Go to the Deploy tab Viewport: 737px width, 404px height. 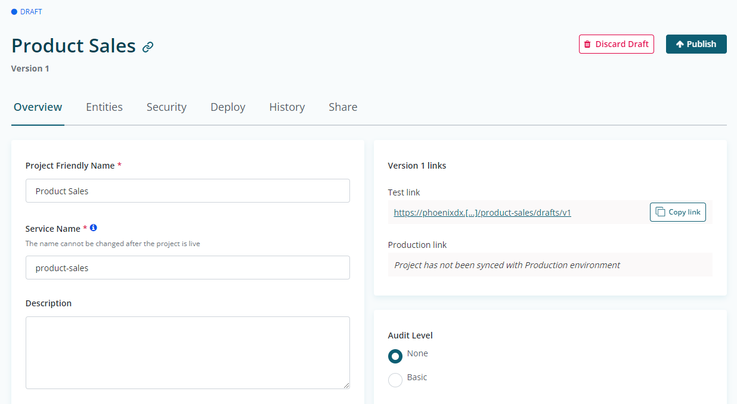pyautogui.click(x=228, y=107)
